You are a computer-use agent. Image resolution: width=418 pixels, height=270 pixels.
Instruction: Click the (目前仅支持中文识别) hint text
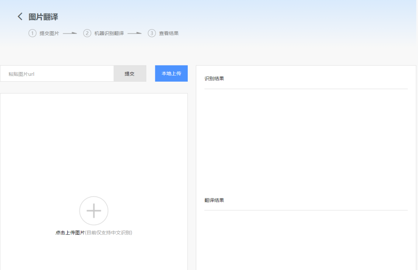(x=109, y=233)
